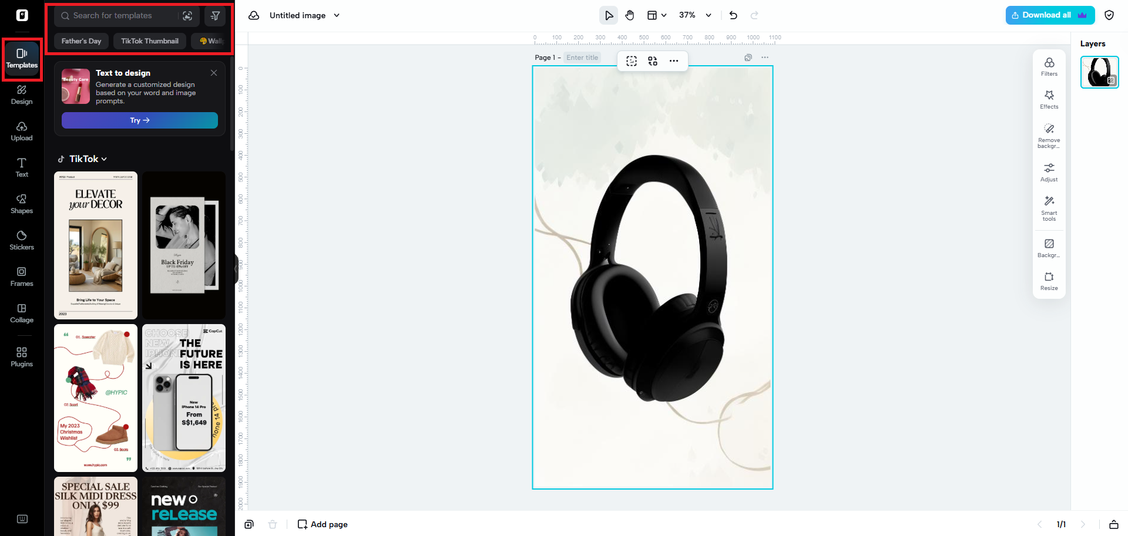Select the Father's Day template tab

coord(80,41)
